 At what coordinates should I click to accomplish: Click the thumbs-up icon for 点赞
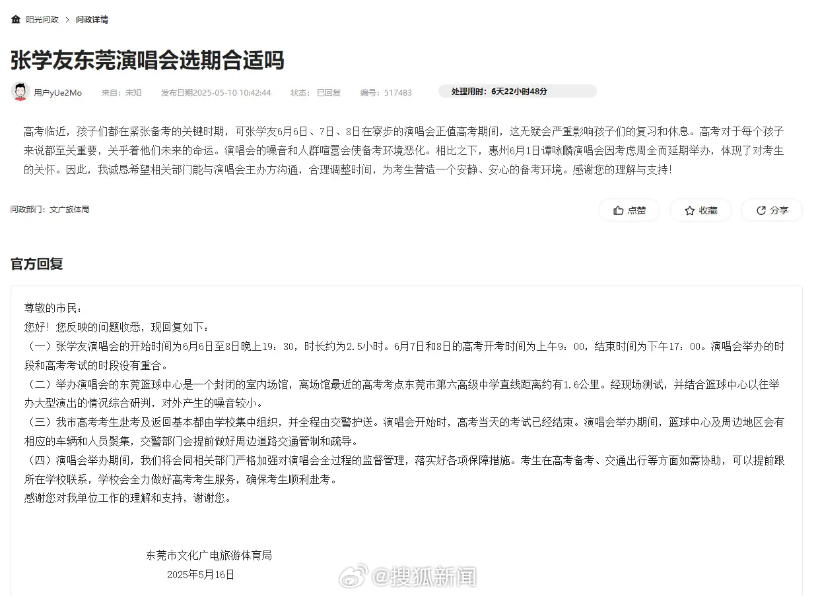619,210
